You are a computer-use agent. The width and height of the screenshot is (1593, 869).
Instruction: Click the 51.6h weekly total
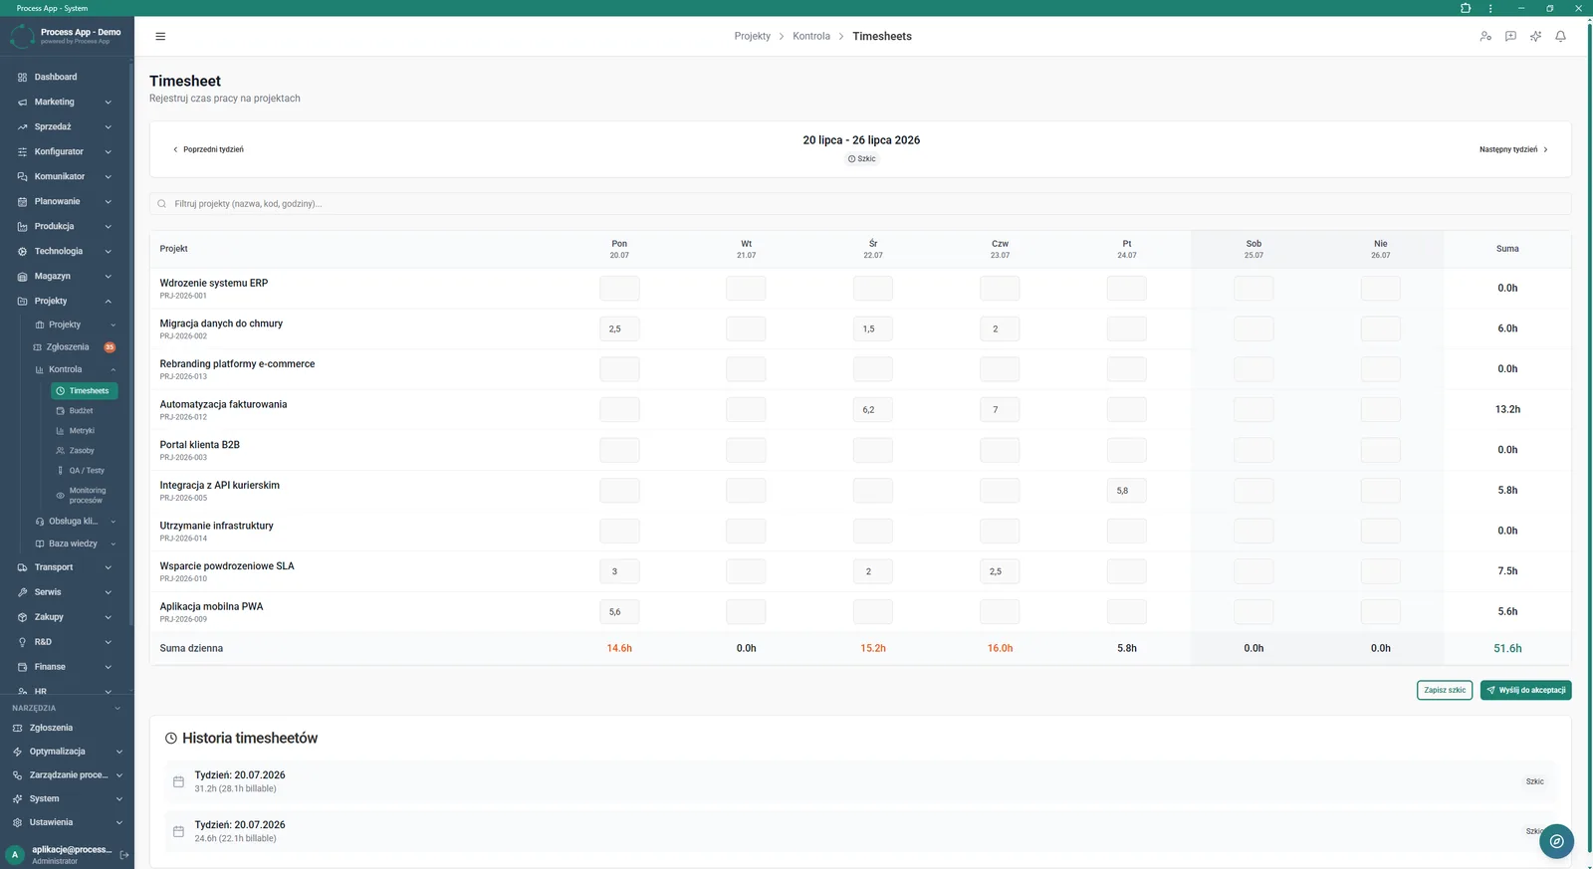point(1507,648)
